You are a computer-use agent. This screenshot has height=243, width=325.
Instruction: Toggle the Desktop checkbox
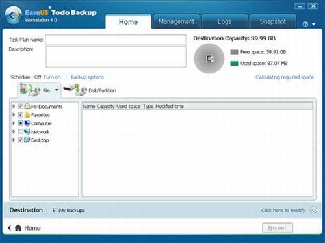[x=21, y=140]
